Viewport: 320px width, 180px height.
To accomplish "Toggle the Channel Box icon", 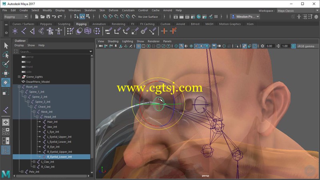I will 316,17.
